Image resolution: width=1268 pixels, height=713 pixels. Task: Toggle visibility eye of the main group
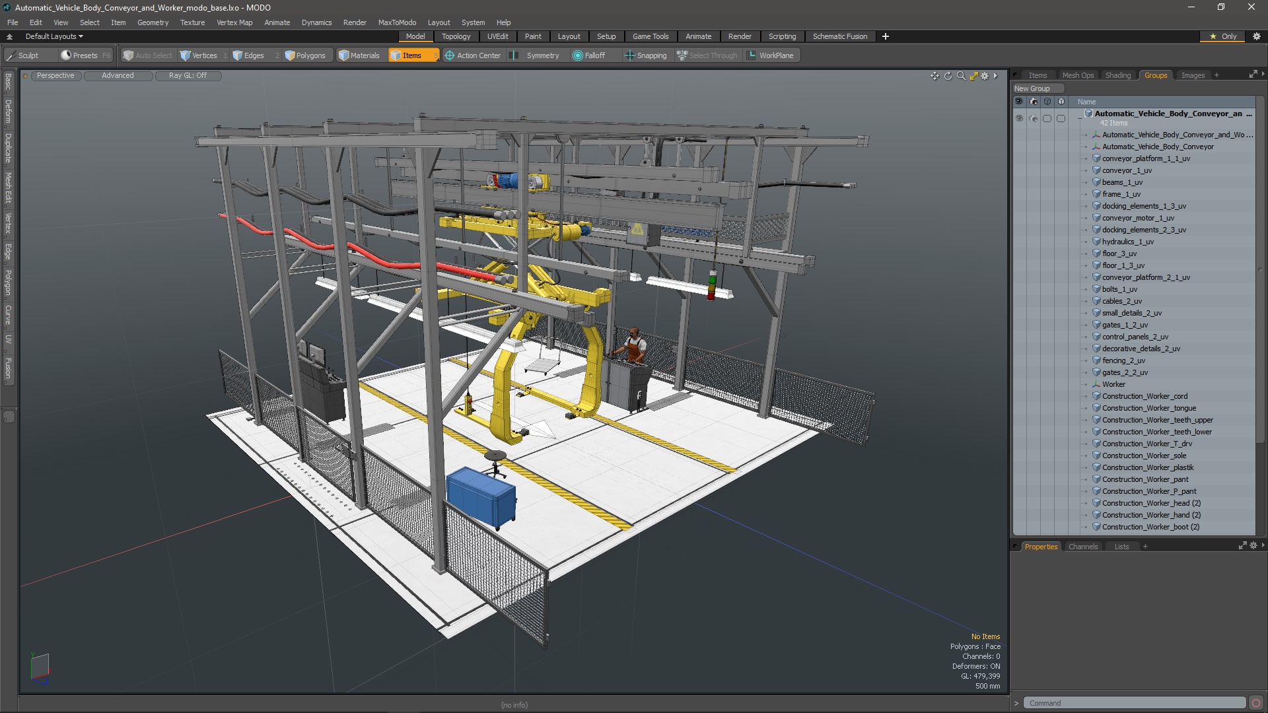(1019, 118)
